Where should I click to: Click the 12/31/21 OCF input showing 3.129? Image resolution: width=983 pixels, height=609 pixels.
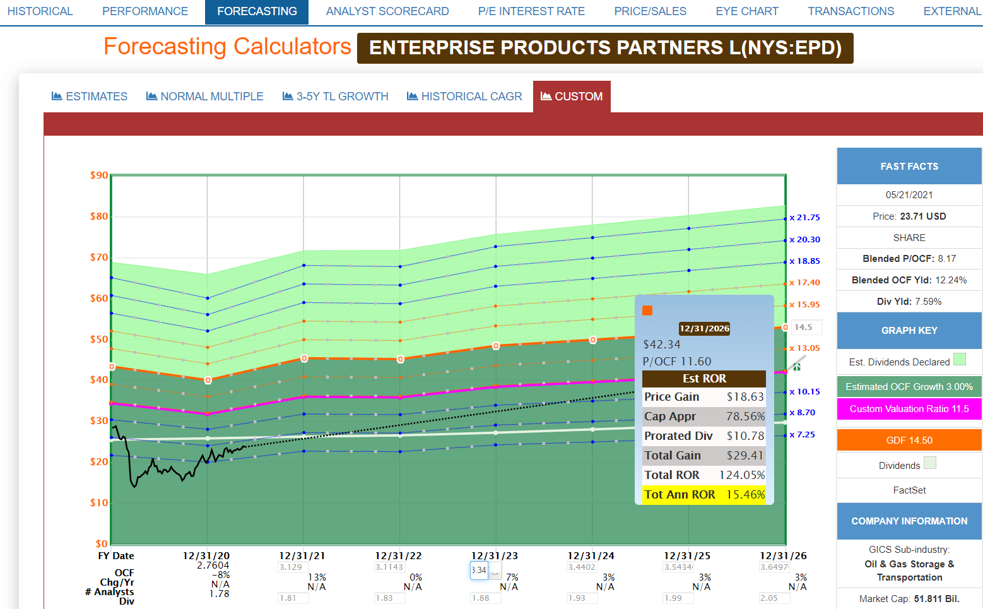[x=291, y=567]
